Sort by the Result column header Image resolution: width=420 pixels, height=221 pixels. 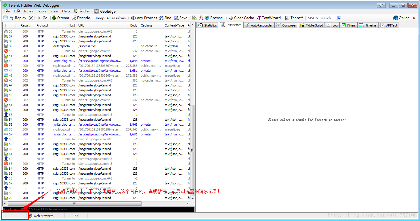pos(25,25)
